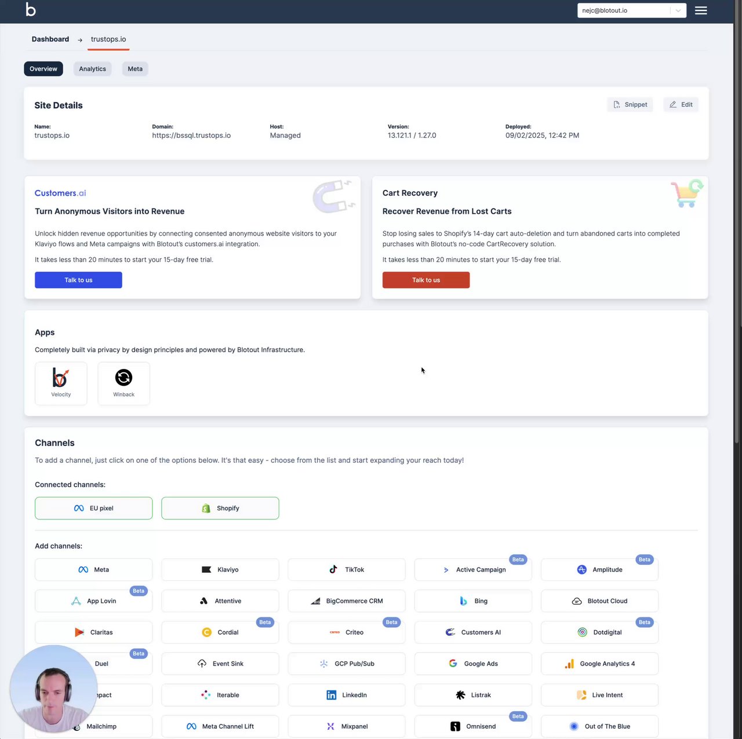Add the Meta Channel Lift channel
742x739 pixels.
(x=220, y=726)
